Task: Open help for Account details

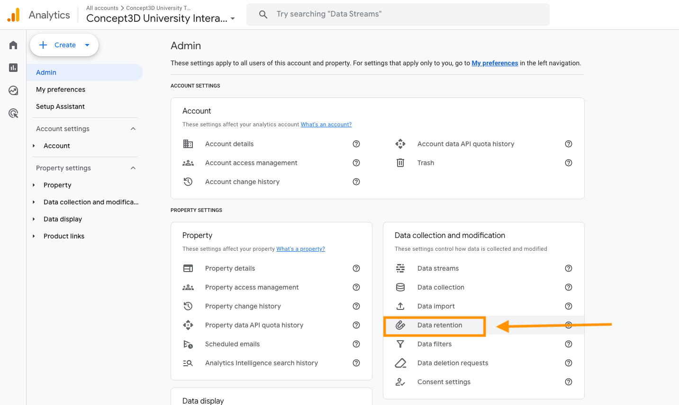Action: coord(356,144)
